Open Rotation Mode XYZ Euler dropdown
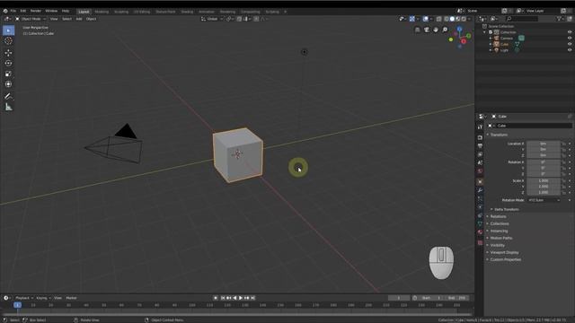This screenshot has height=323, width=575. click(544, 200)
